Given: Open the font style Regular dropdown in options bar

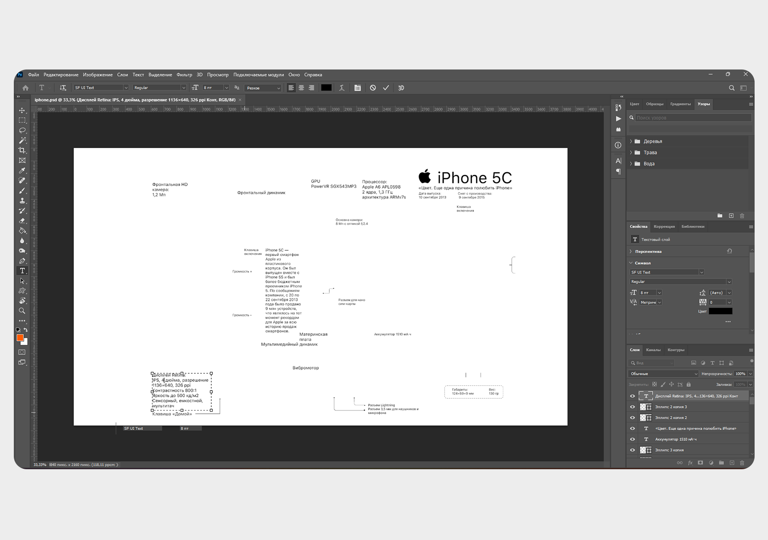Looking at the screenshot, I should 184,88.
